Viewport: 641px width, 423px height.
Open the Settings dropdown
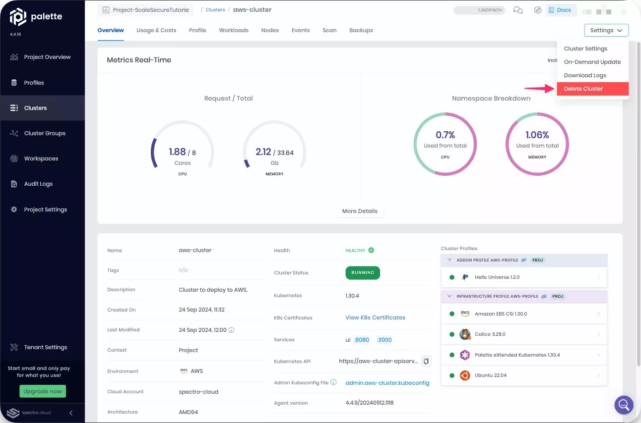click(606, 30)
